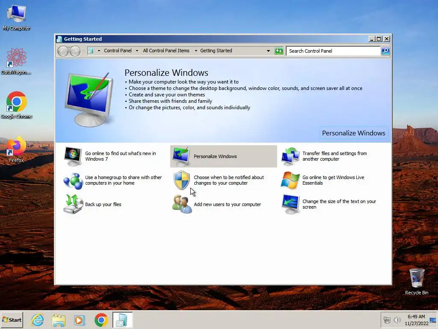This screenshot has width=438, height=329.
Task: Click the address bar location icon
Action: [x=90, y=51]
